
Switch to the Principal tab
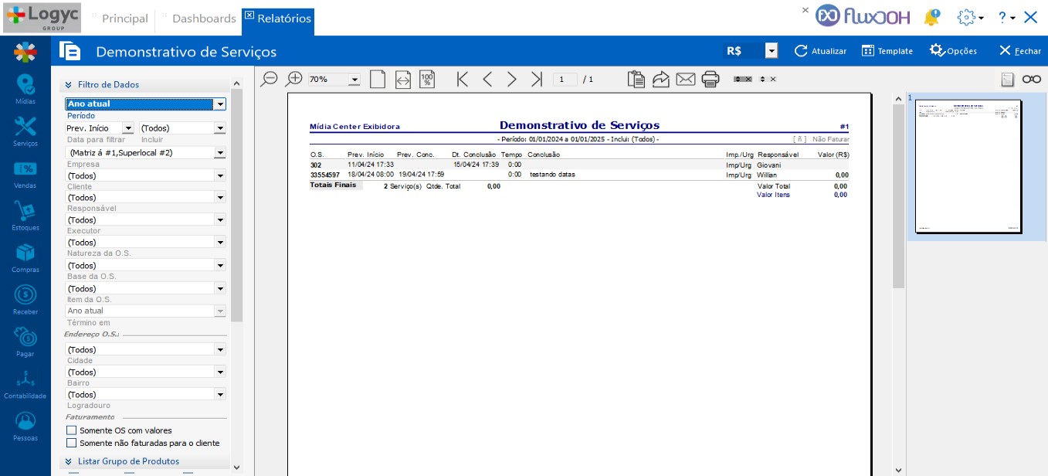click(124, 18)
